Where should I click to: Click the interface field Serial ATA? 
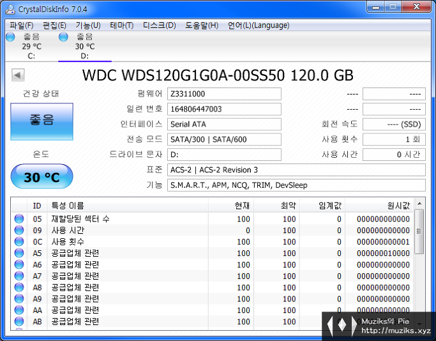point(224,124)
